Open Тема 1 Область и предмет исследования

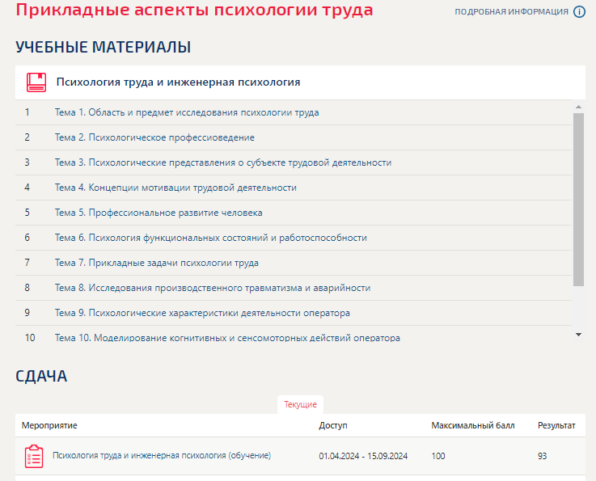tap(187, 112)
